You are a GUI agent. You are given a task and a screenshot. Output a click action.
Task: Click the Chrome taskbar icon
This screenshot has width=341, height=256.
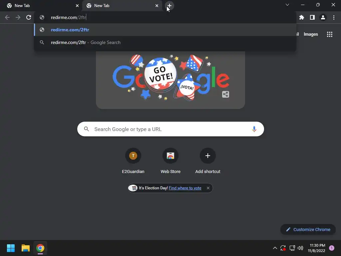[40, 248]
